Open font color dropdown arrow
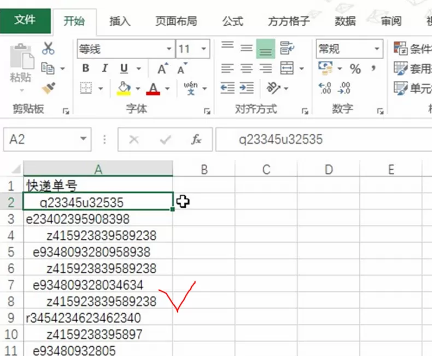The image size is (432, 356). (x=167, y=88)
